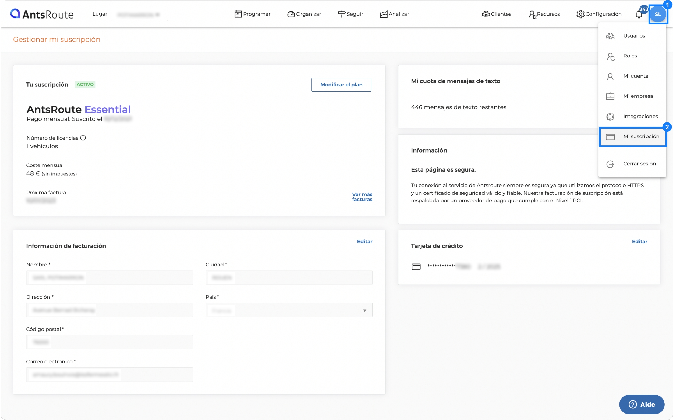Click the Analizar chart icon
673x420 pixels.
(x=383, y=14)
